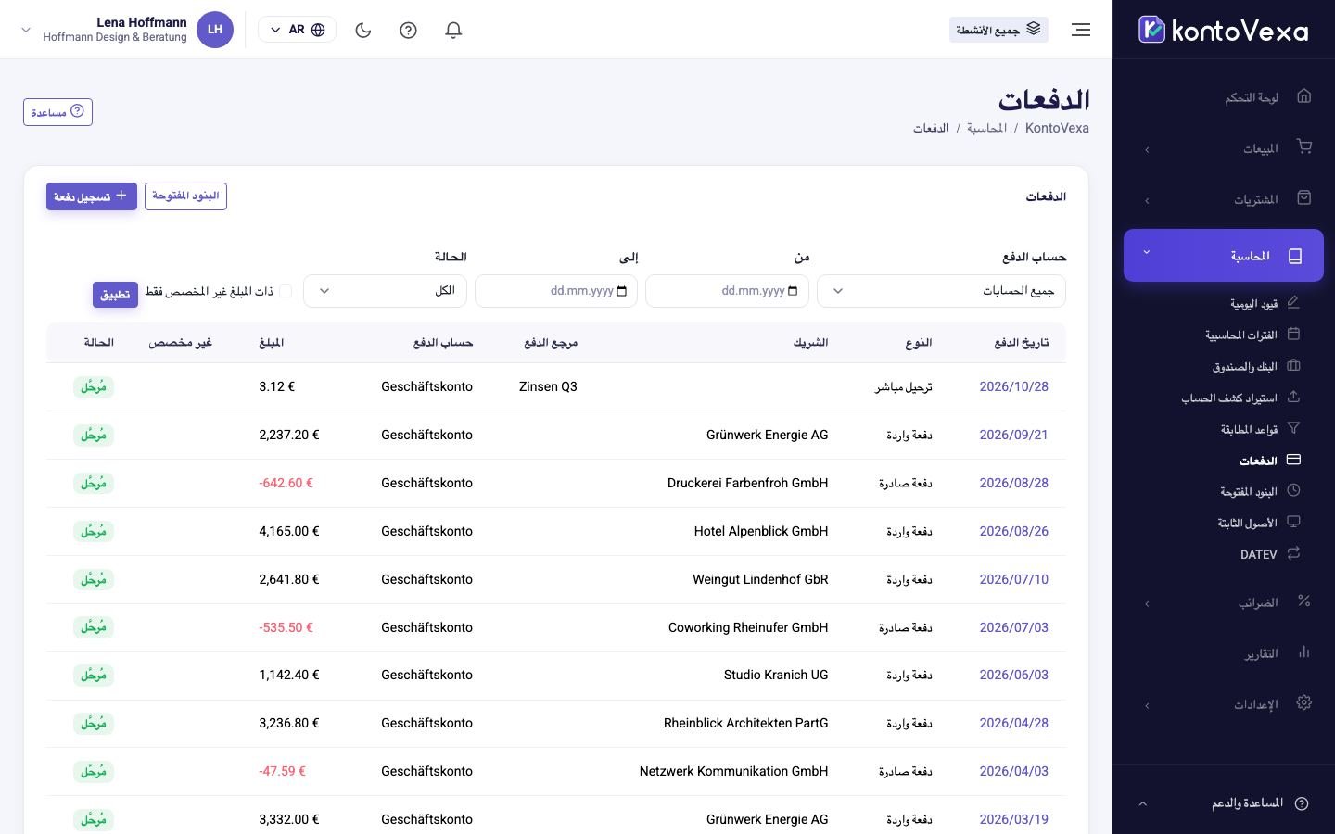Click the bag icon for المشتريات
Viewport: 1335px width, 834px height.
pyautogui.click(x=1304, y=198)
